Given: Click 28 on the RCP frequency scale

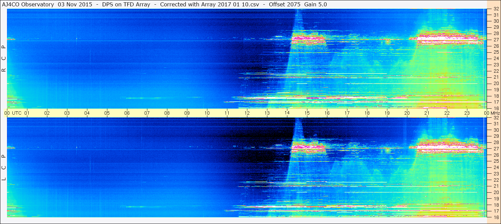Looking at the screenshot, I should [x=496, y=33].
